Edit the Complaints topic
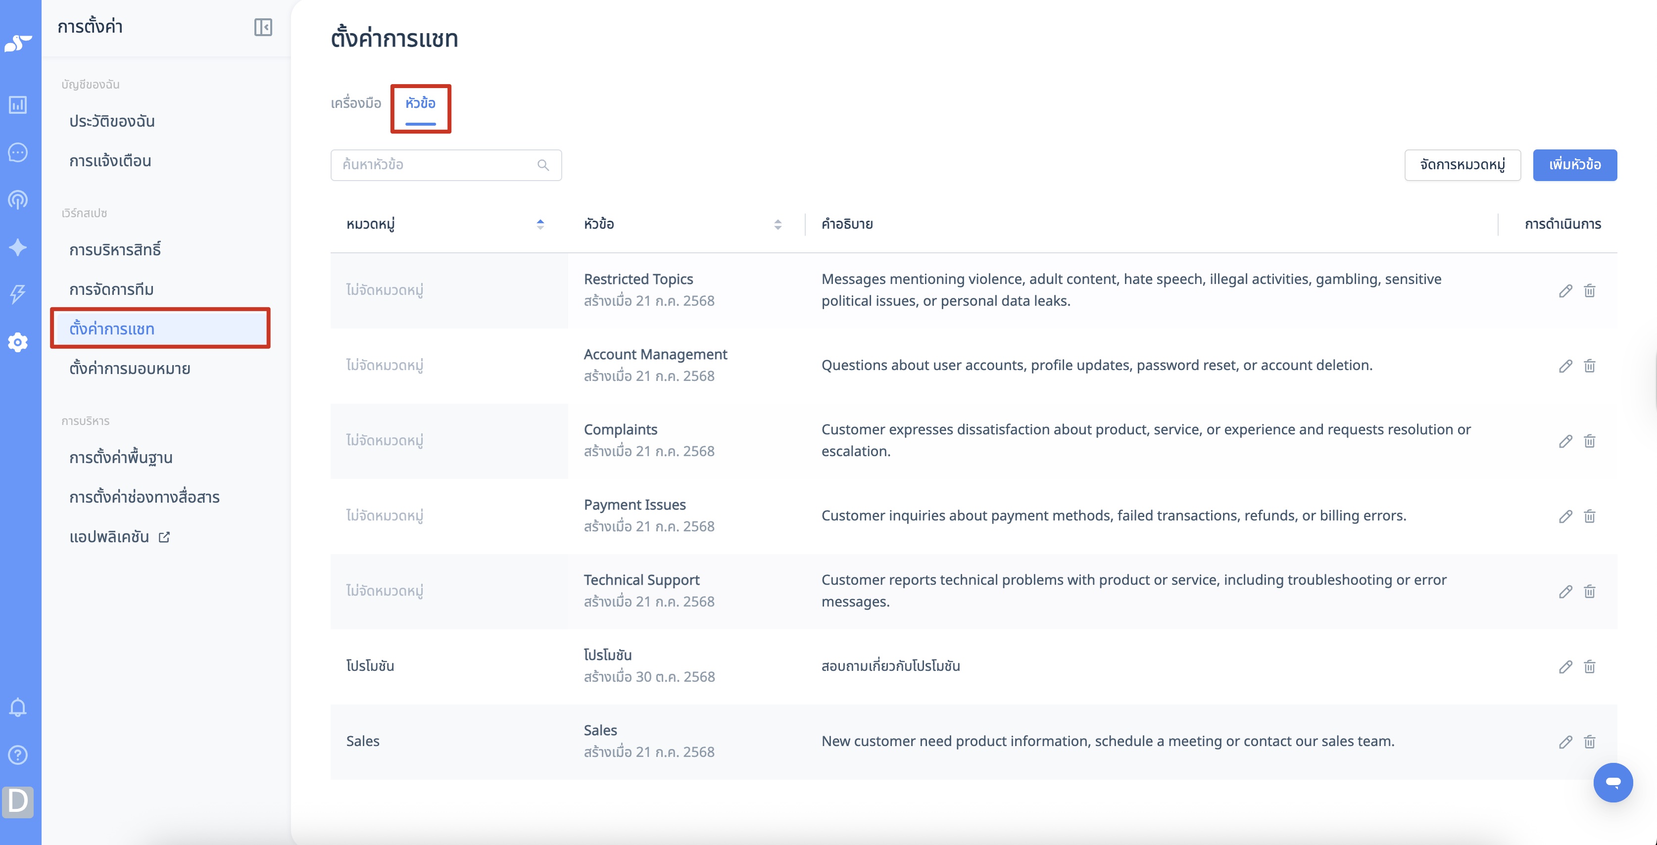This screenshot has height=845, width=1657. click(1565, 441)
